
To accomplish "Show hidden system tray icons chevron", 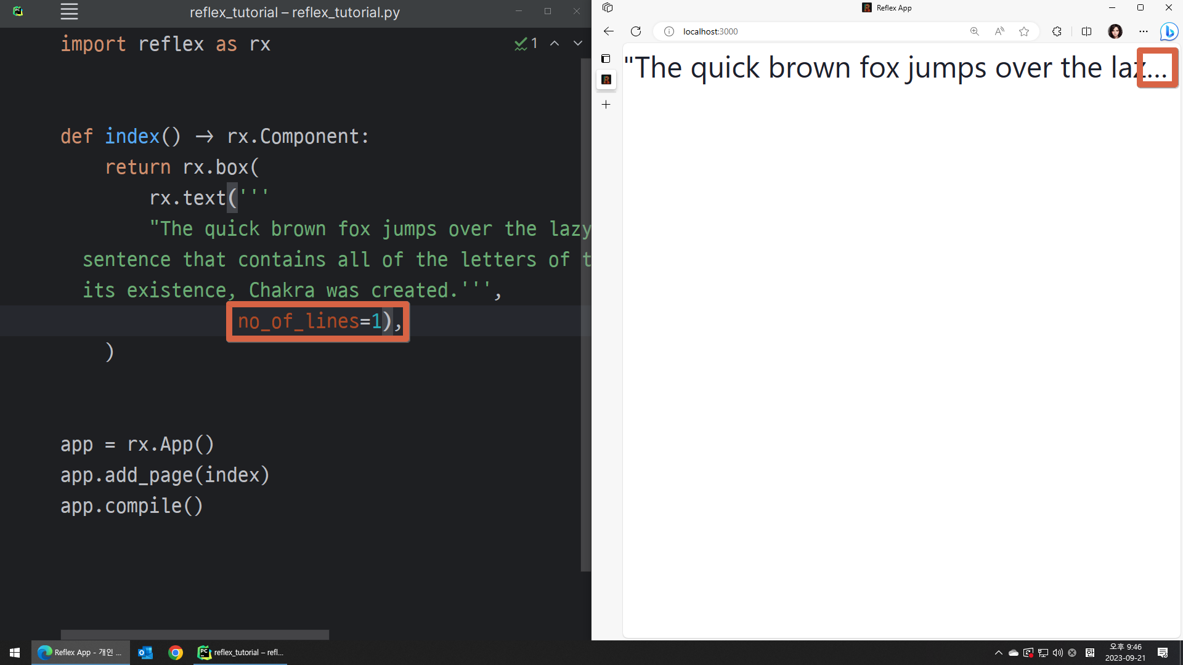I will (x=998, y=653).
